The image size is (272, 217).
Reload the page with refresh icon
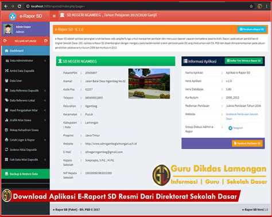point(20,6)
